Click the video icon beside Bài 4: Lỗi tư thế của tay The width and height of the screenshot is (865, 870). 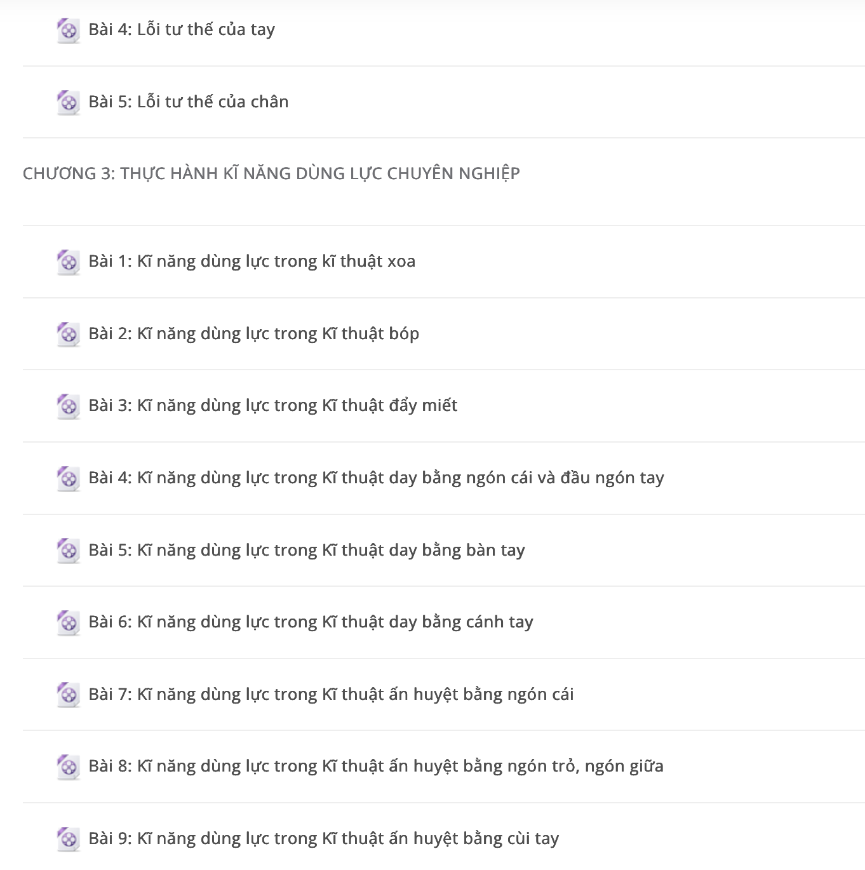tap(68, 30)
